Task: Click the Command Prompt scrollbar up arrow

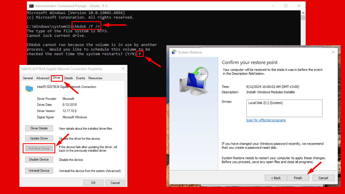Action: click(303, 12)
